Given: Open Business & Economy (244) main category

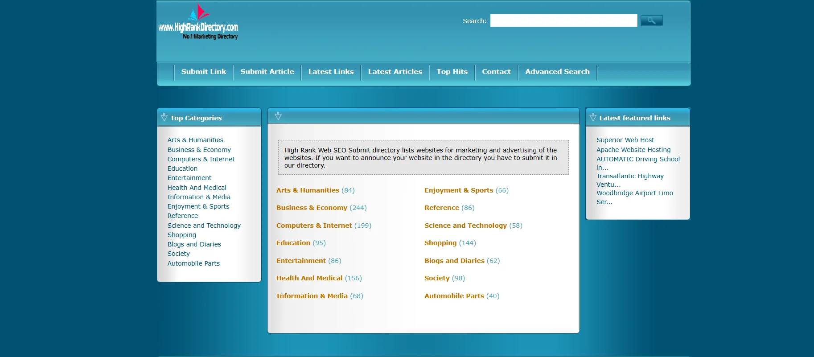Looking at the screenshot, I should (312, 208).
